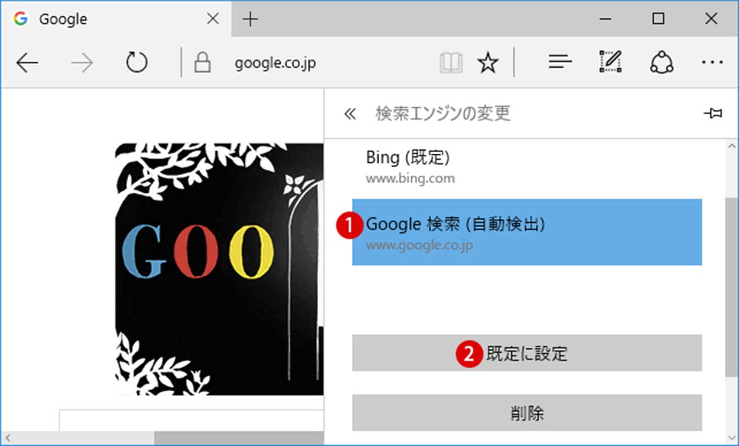The height and width of the screenshot is (446, 739).
Task: Click the scroll-left arrow of horizontal scrollbar
Action: click(8, 437)
